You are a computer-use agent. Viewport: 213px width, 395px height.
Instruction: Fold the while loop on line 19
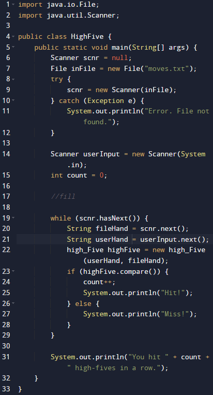(x=13, y=217)
